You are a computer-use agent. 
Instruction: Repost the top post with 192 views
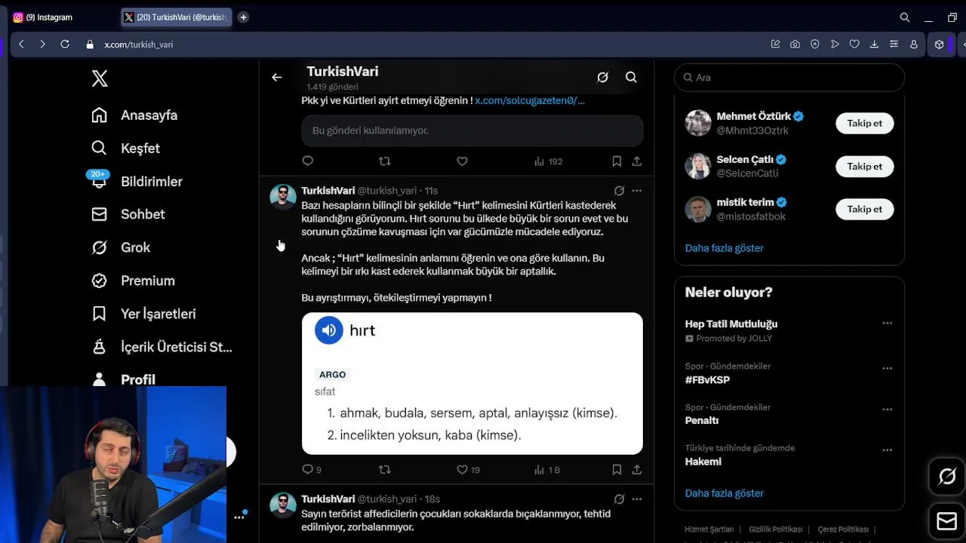385,161
